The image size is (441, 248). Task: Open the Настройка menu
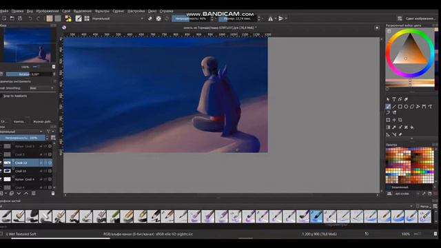coord(136,11)
